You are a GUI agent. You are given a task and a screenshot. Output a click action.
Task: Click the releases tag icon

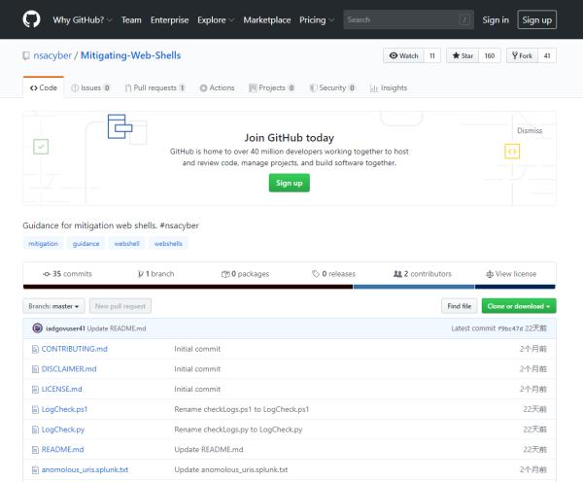316,274
